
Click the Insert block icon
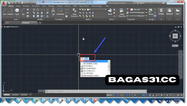tap(110, 12)
